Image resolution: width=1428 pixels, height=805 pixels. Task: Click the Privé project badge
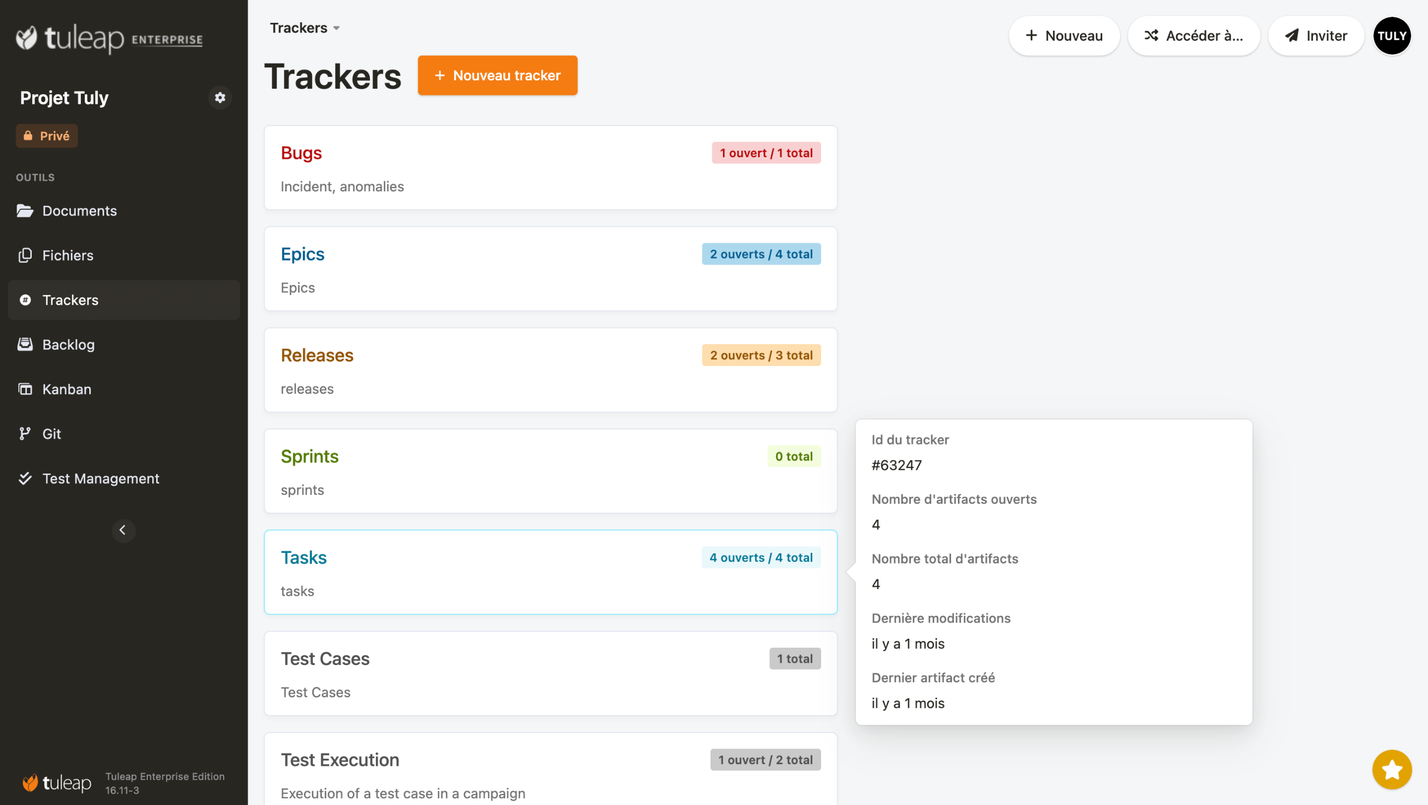(47, 136)
